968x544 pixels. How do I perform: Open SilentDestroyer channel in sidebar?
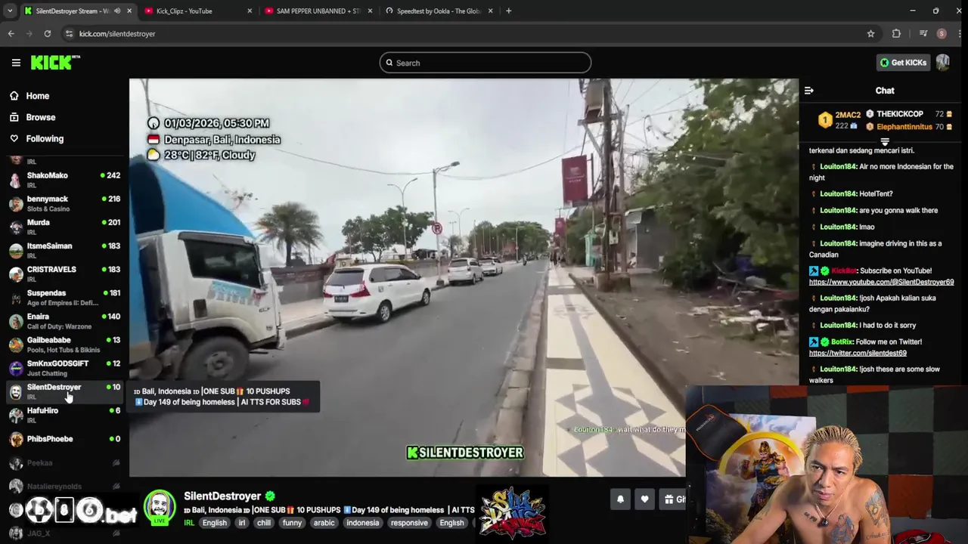coord(64,391)
